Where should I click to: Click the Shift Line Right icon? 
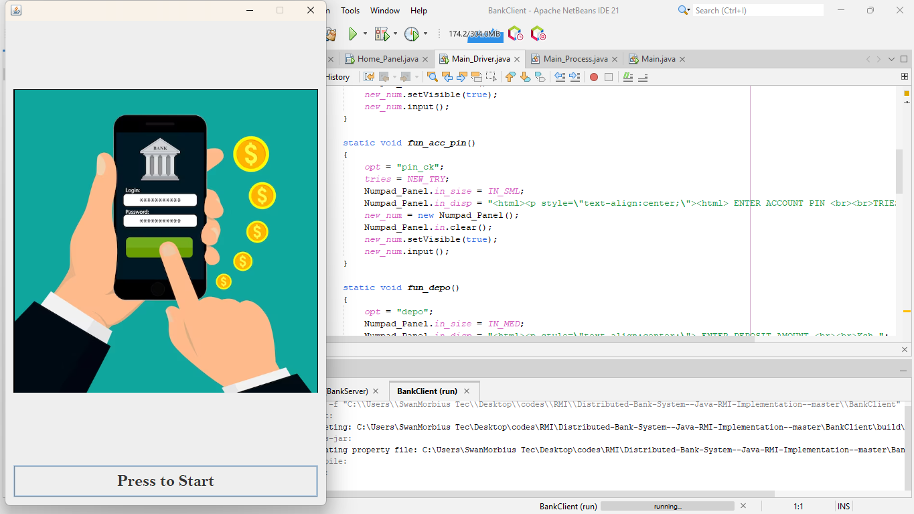pos(575,77)
